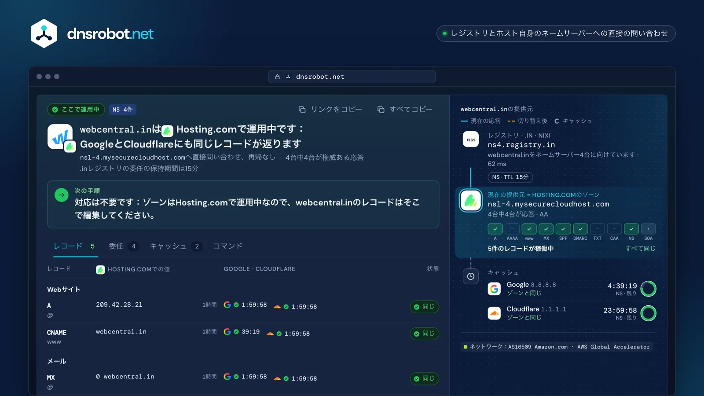Screen dimensions: 704x396
Task: Click the 23:59:58 remaining time
Action: (x=620, y=310)
